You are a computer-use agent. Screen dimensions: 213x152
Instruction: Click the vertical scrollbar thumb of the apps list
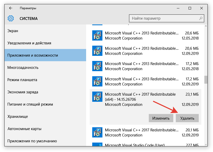click(x=206, y=80)
